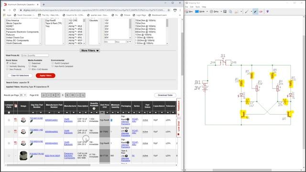Screen dimensions: 306x172
Task: Sort Digi-Key Part Number ascending arrow
Action: pyautogui.click(x=33, y=113)
